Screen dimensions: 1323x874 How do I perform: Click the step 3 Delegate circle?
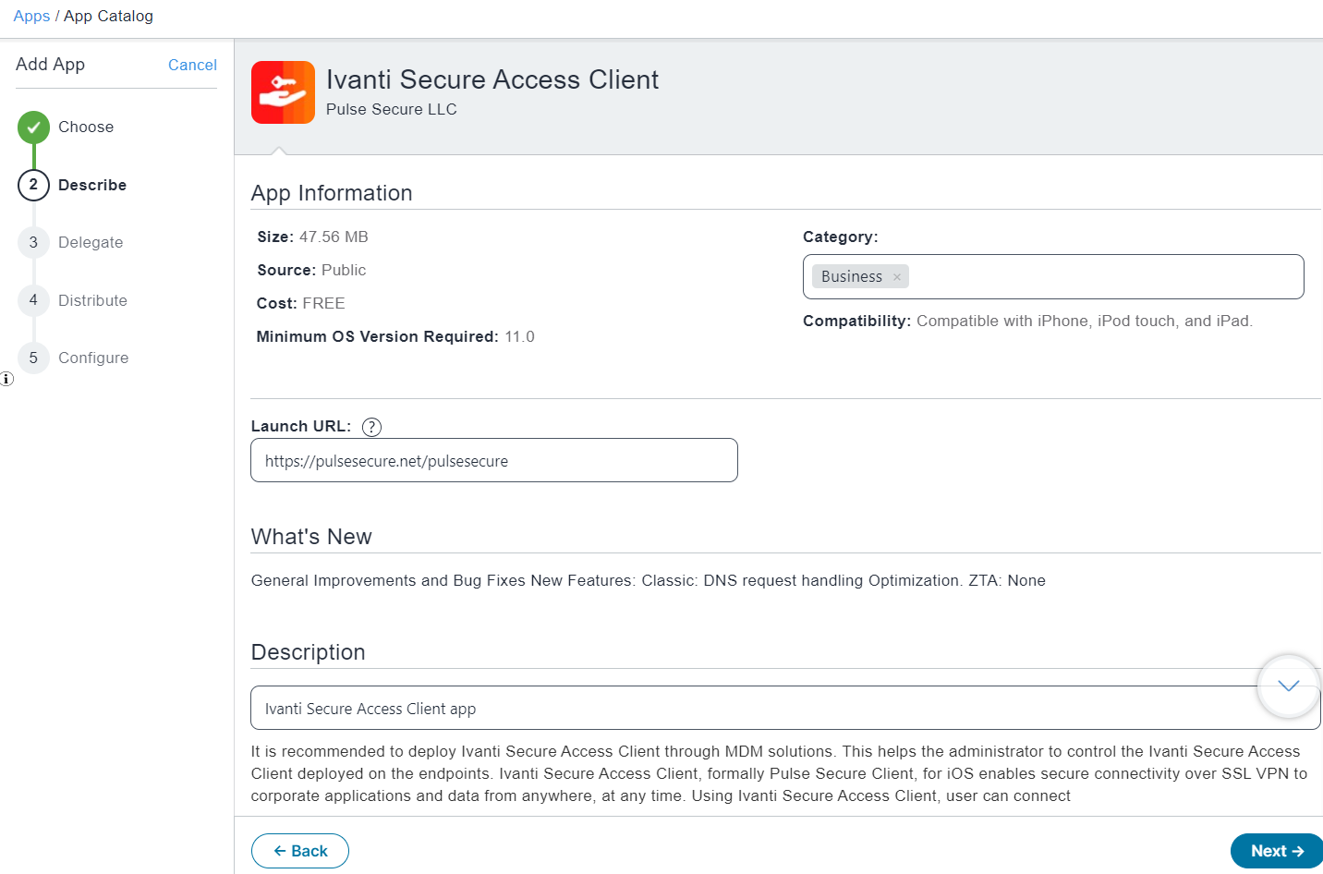tap(33, 242)
